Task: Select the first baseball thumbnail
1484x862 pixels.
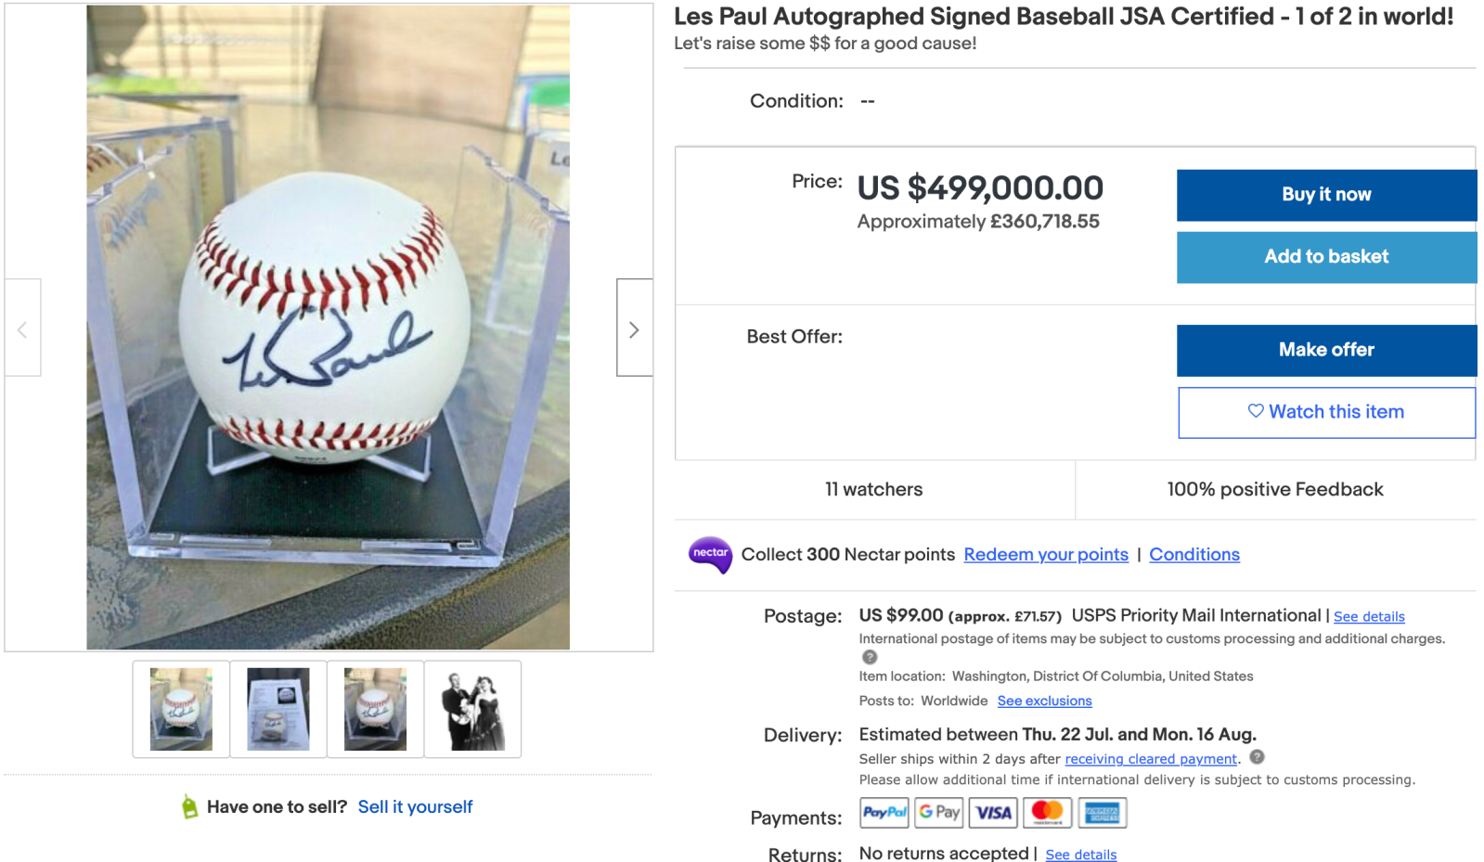Action: 181,709
